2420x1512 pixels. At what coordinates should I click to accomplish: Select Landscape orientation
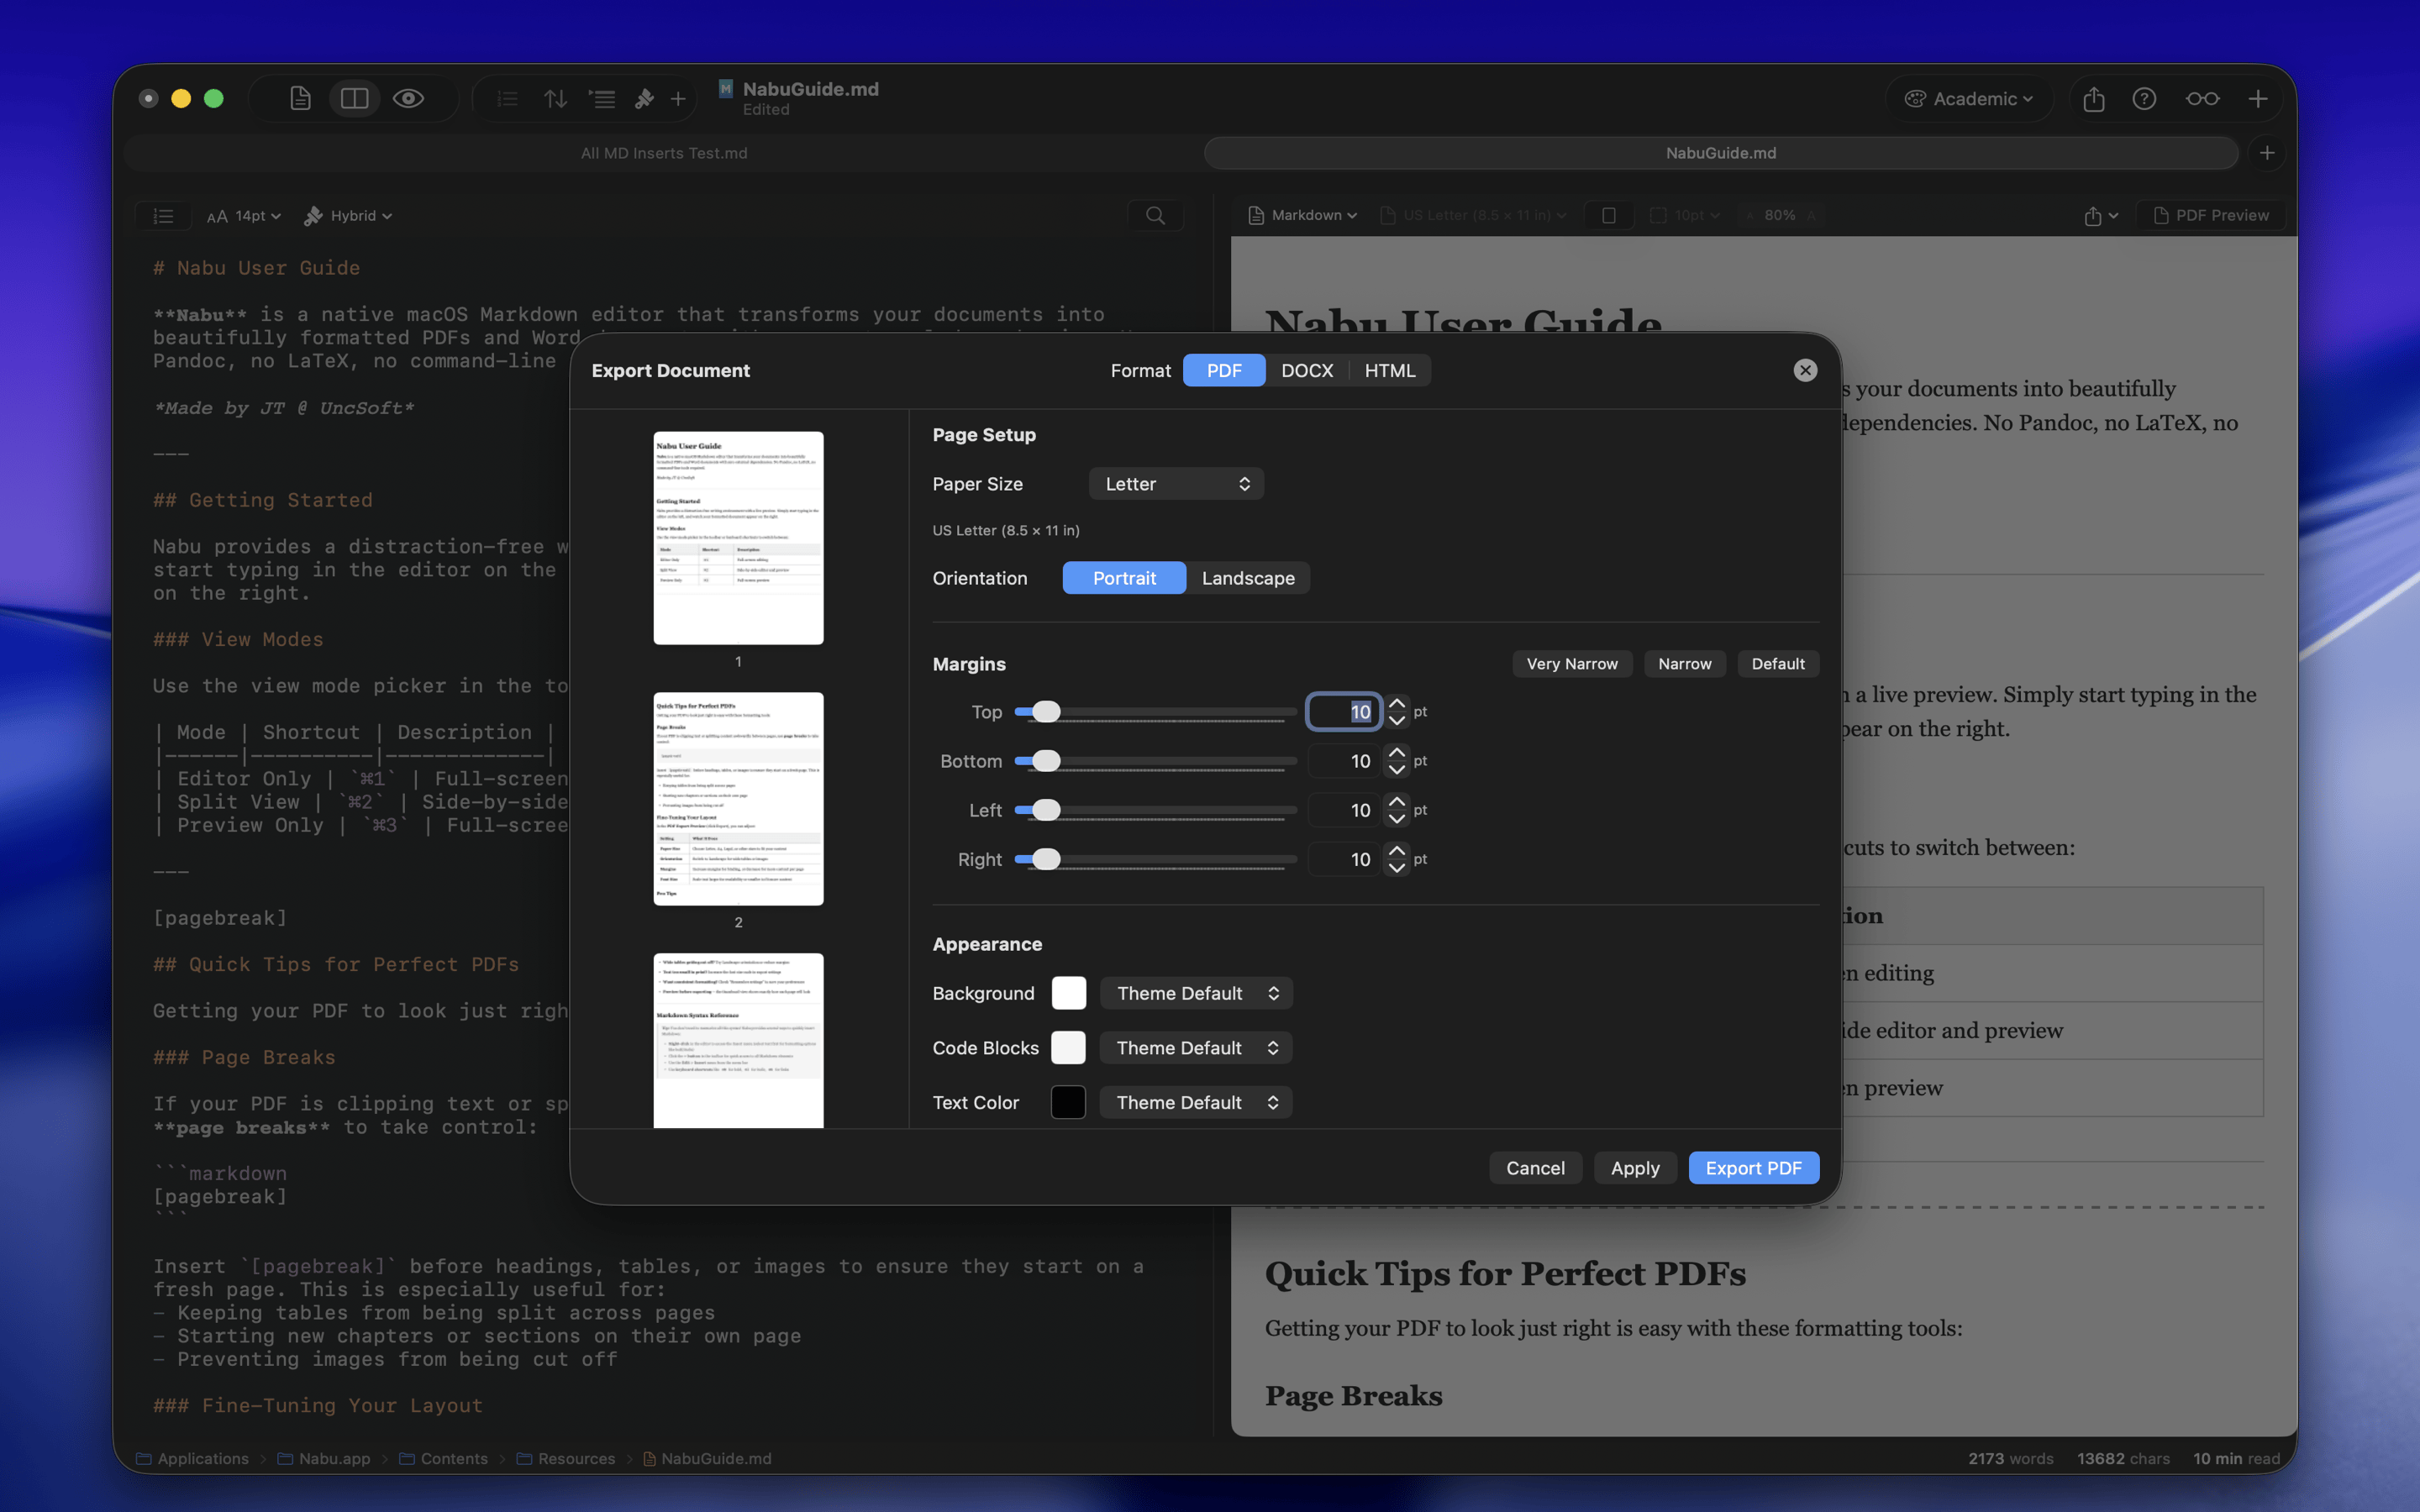pyautogui.click(x=1247, y=578)
